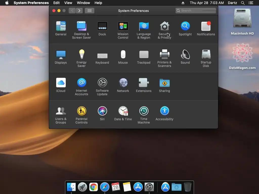
Task: Open the Trash in the Dock
Action: pos(187,187)
